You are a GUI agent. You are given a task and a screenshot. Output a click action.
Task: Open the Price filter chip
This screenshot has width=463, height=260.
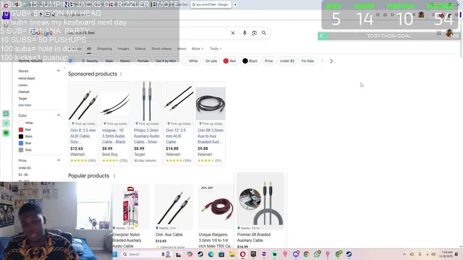pos(269,61)
